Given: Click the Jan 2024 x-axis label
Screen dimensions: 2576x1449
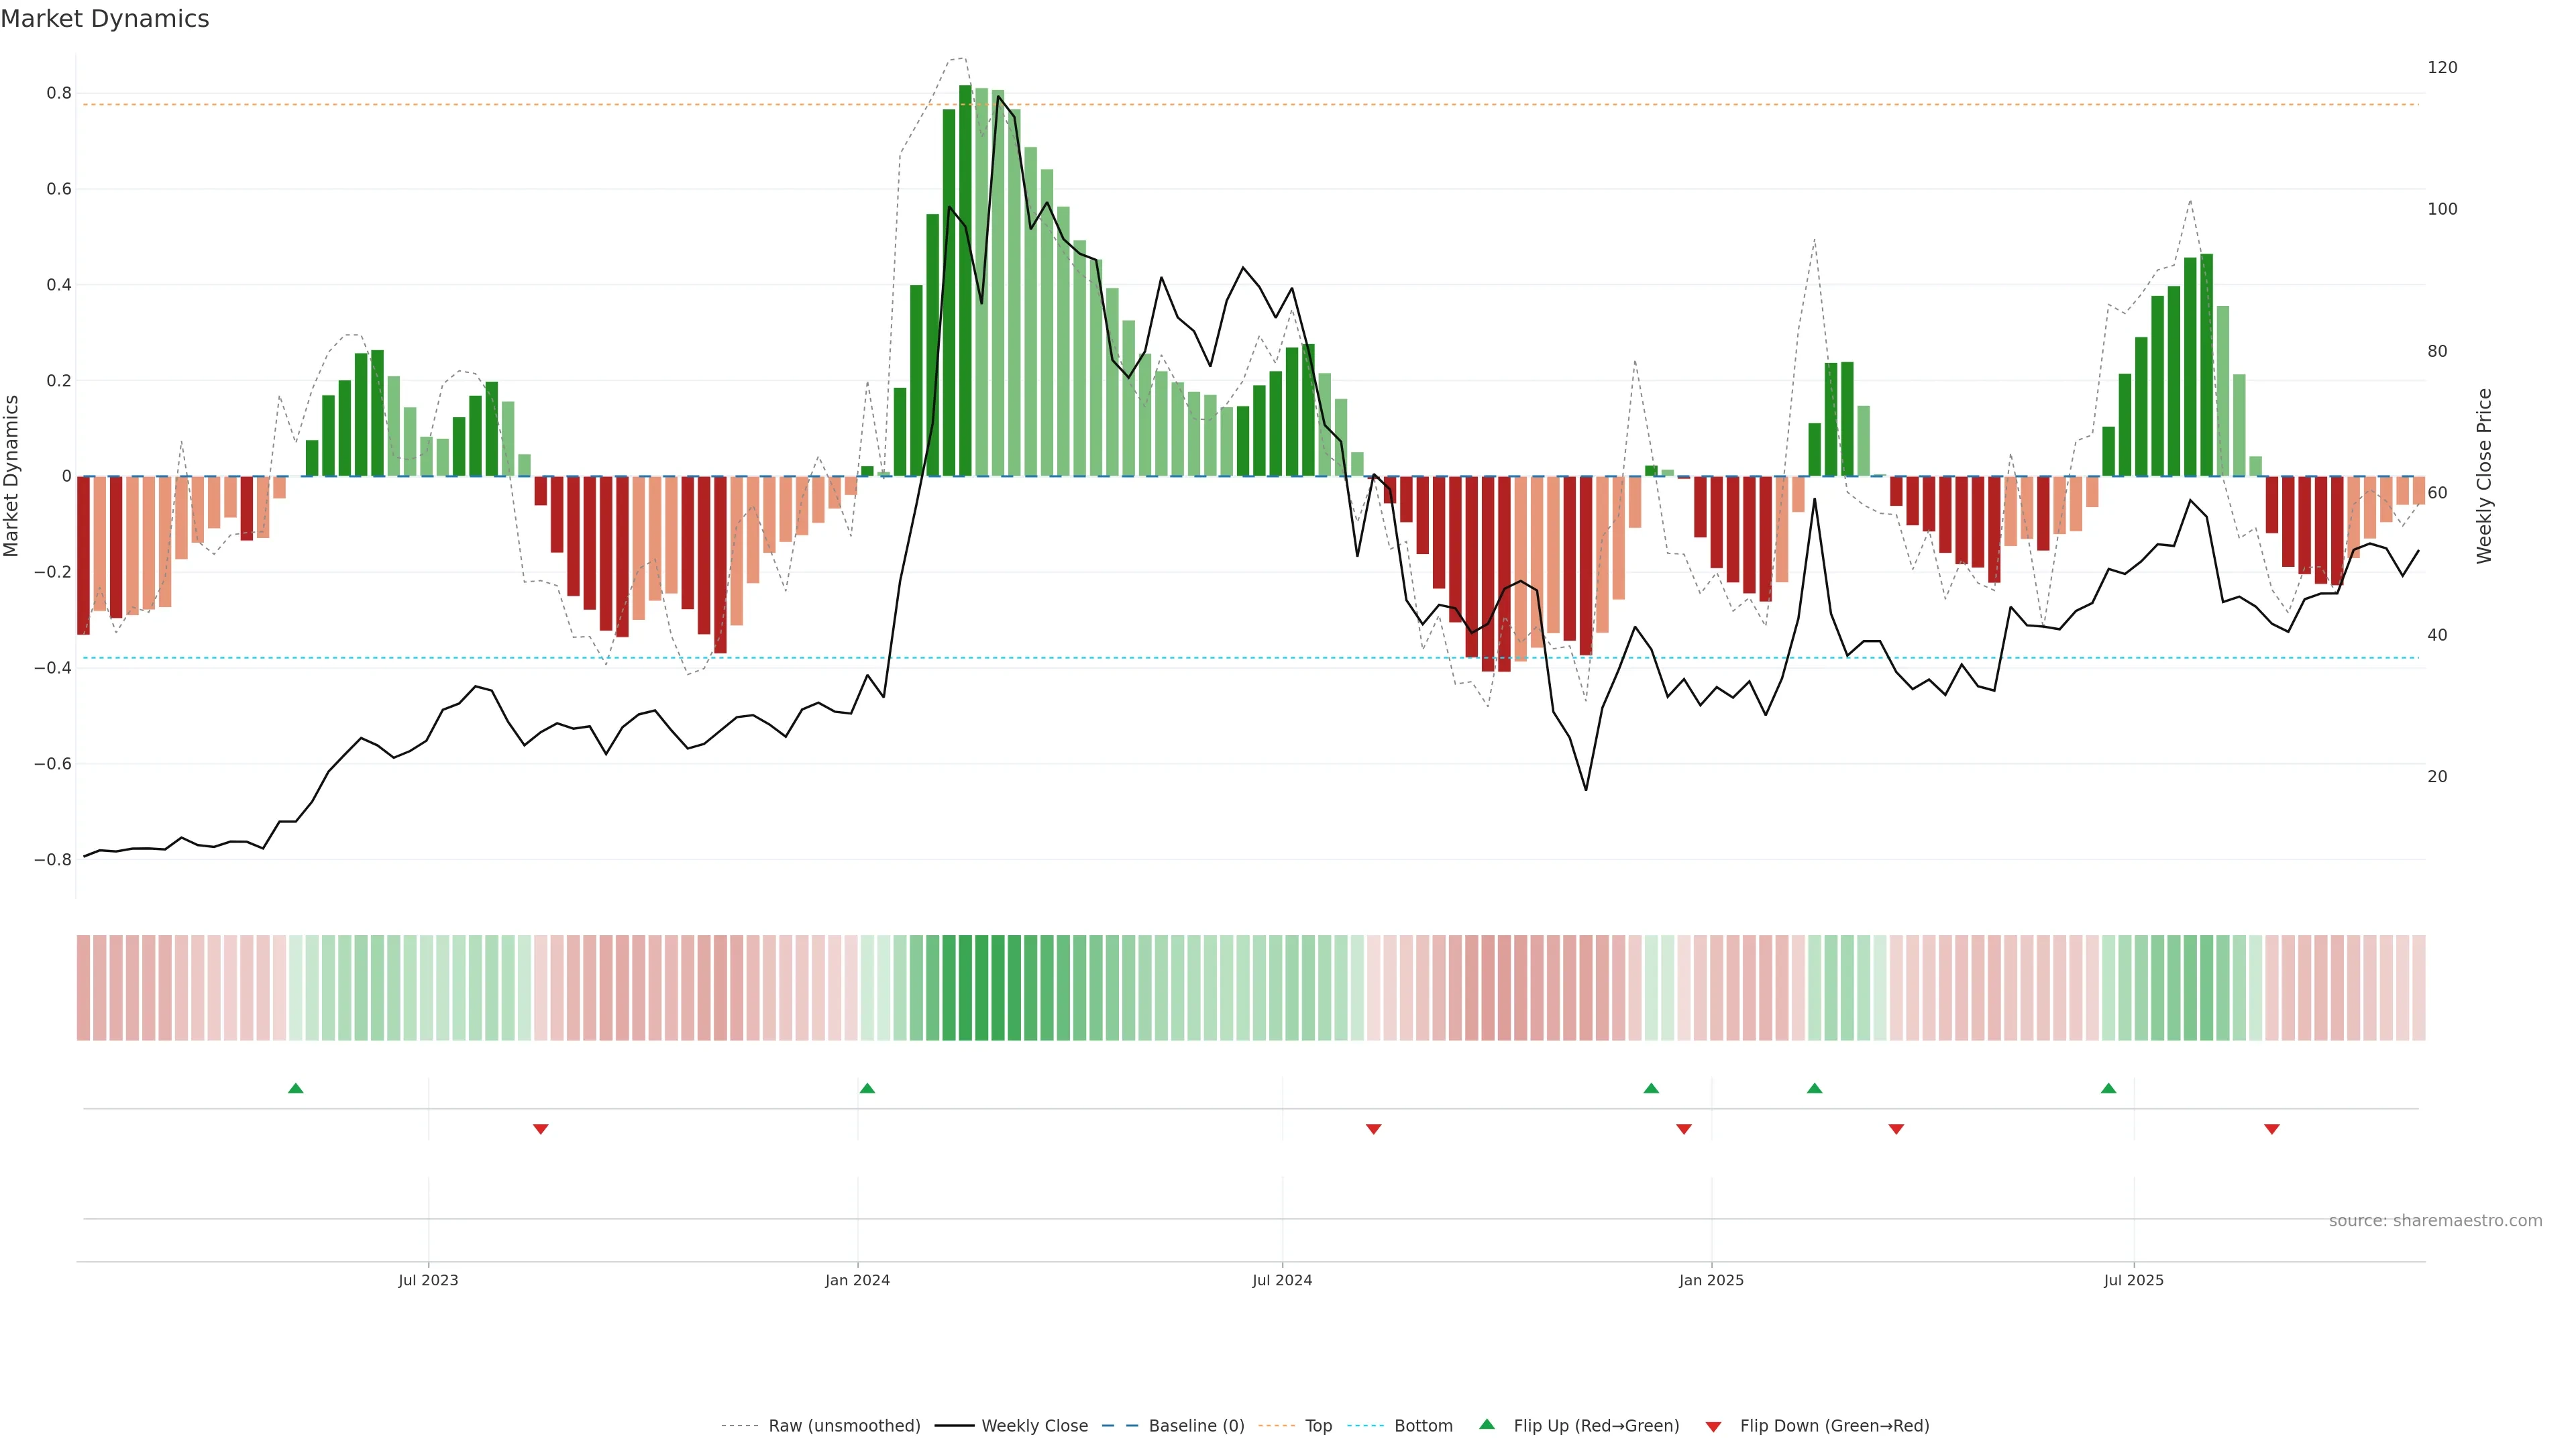Looking at the screenshot, I should coord(857,1280).
